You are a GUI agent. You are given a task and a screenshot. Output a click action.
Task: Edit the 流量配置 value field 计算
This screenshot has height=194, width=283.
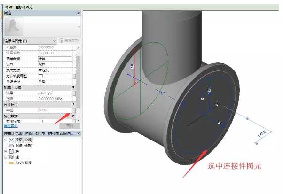click(x=55, y=59)
